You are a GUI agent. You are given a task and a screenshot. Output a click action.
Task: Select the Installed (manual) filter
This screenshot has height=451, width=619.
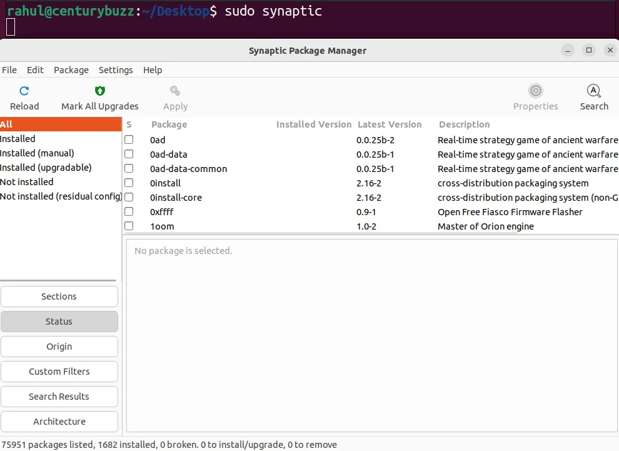click(x=61, y=153)
